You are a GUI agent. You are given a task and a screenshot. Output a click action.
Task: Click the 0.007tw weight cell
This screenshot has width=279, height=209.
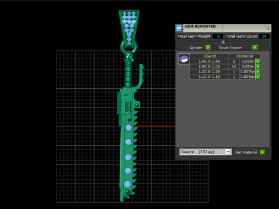point(248,71)
